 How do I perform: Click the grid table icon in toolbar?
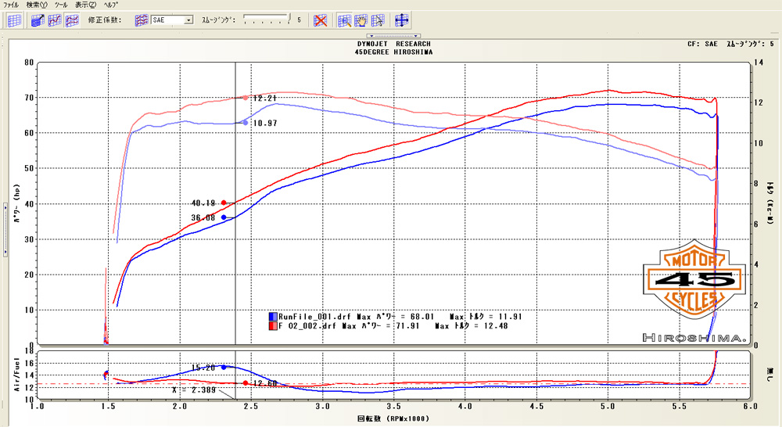(14, 20)
